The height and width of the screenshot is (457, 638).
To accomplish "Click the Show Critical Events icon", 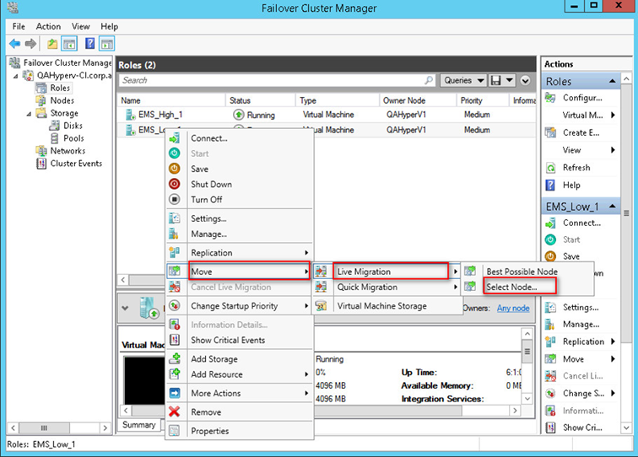I will pos(175,341).
